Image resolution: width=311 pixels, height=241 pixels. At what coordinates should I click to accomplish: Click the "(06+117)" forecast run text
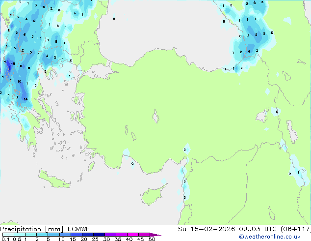296,229
